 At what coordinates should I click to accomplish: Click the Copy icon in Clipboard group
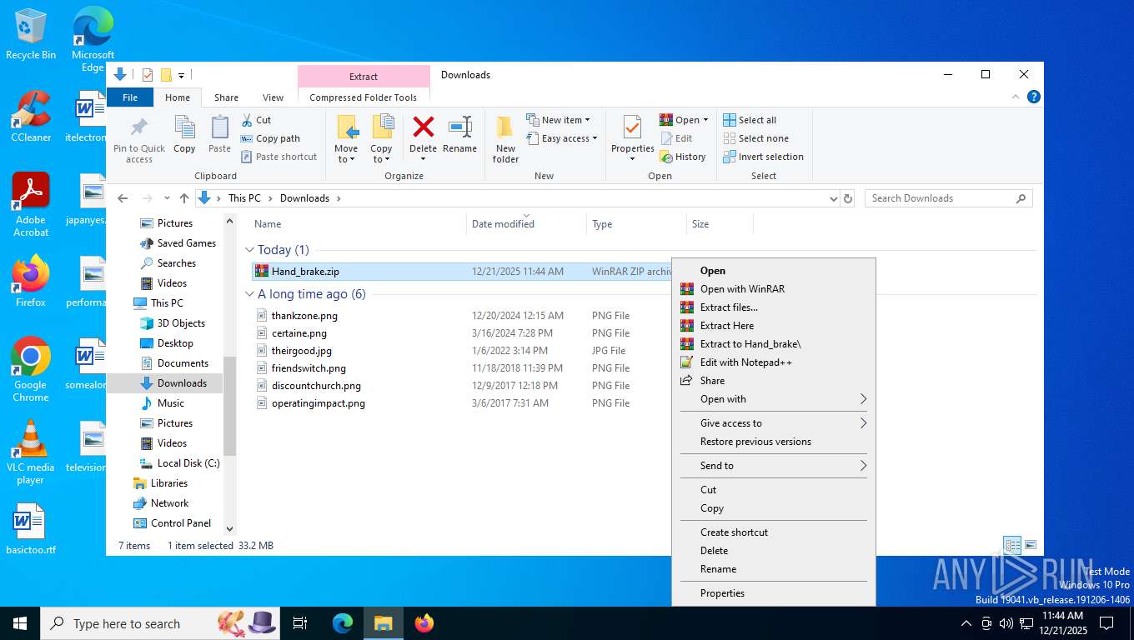point(184,127)
